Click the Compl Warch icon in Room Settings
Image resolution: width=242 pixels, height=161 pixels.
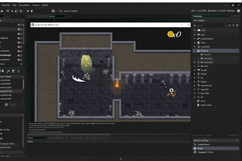[x=195, y=145]
